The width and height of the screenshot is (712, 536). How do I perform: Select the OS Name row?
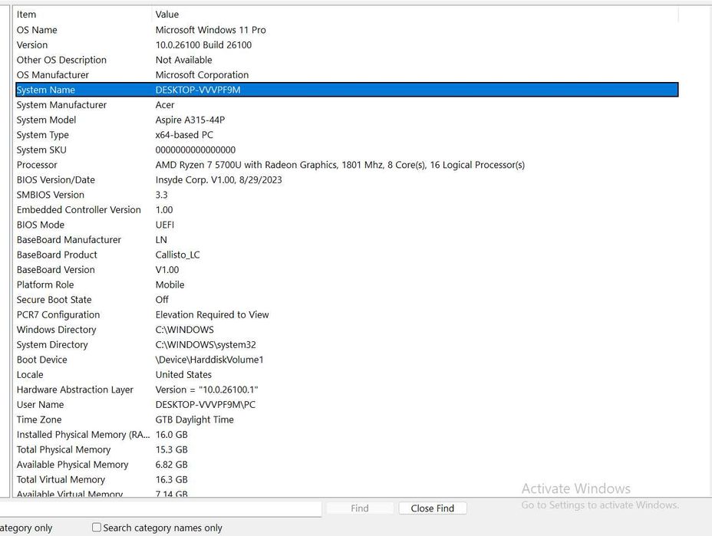(x=347, y=30)
